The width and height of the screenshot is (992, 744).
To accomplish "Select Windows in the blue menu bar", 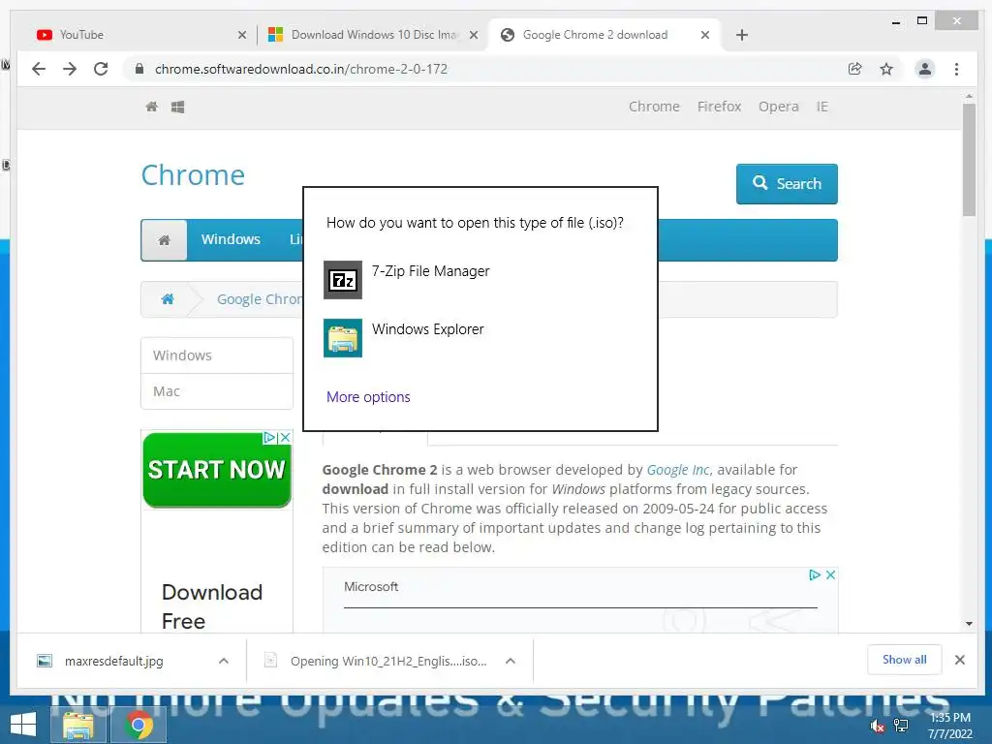I will click(231, 239).
